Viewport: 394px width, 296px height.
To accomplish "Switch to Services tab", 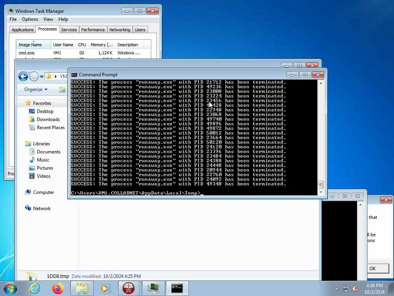I will pyautogui.click(x=69, y=30).
